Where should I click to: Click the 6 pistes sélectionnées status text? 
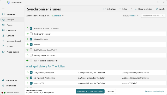pos(34,90)
